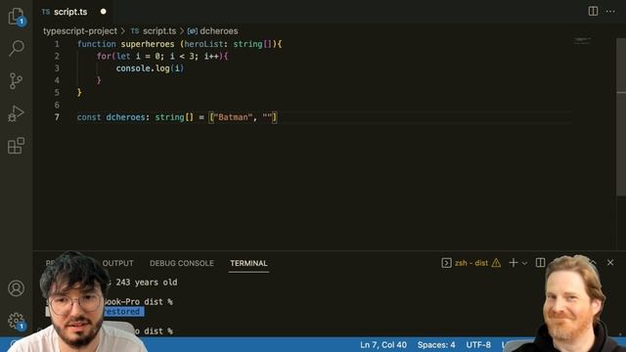Image resolution: width=626 pixels, height=352 pixels.
Task: Open editor More Actions ellipsis
Action: click(610, 11)
